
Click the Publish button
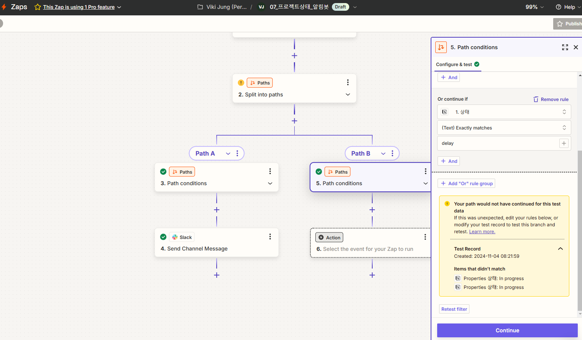pos(568,24)
